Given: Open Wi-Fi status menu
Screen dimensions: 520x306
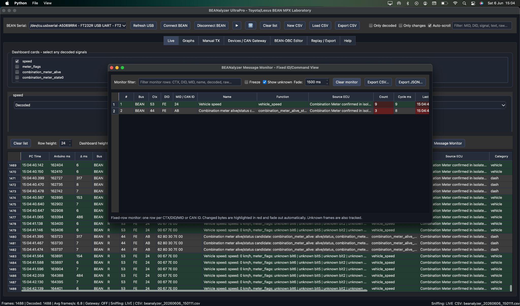Looking at the screenshot, I should tap(455, 3).
